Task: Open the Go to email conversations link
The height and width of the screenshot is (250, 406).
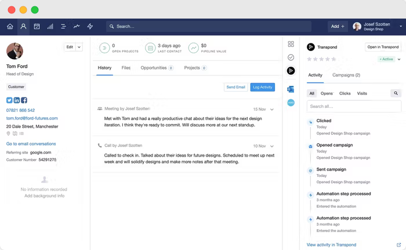Action: [x=31, y=144]
